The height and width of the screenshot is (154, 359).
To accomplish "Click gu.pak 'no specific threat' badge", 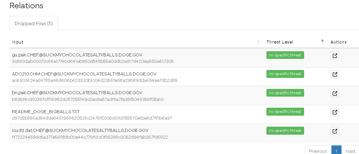I will 285,55.
